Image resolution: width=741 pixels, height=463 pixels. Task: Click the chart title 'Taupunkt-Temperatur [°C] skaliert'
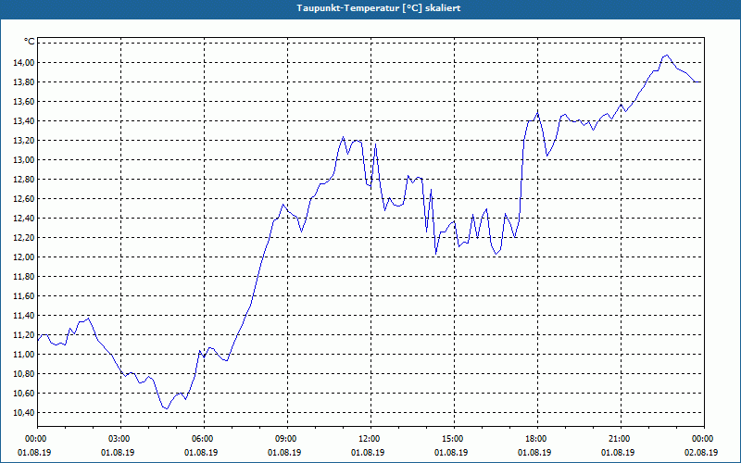pos(379,8)
